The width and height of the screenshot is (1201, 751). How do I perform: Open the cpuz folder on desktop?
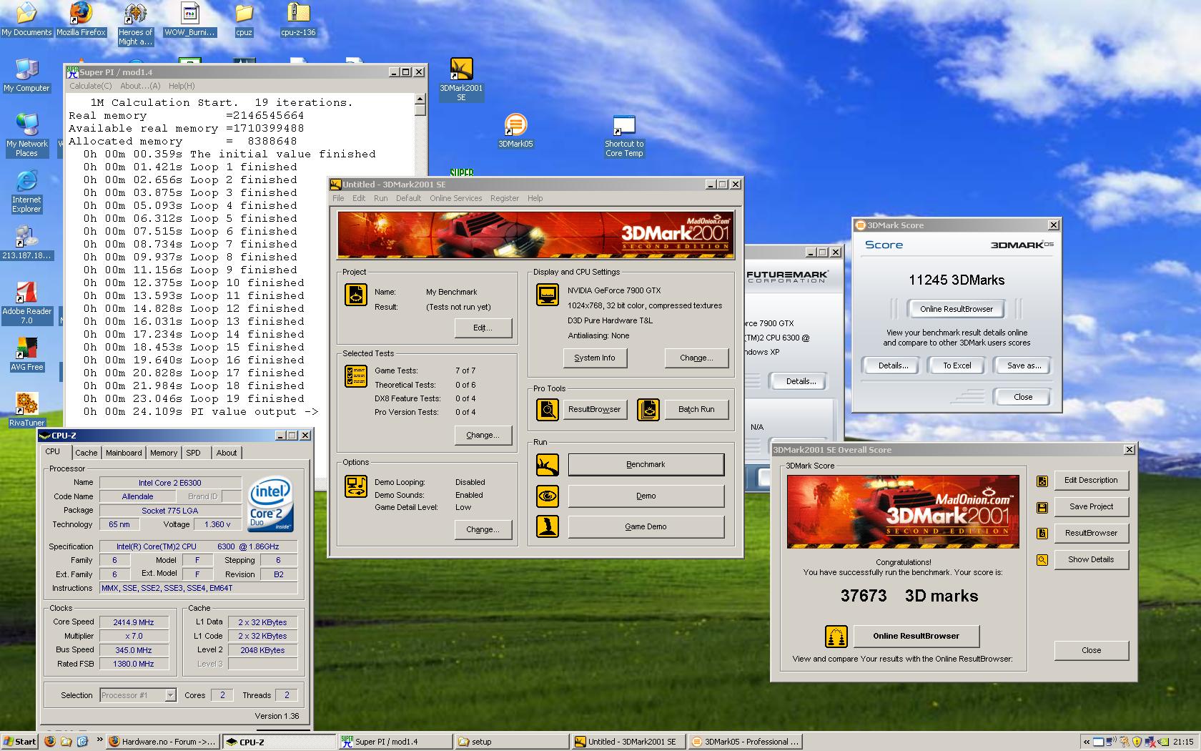coord(244,19)
